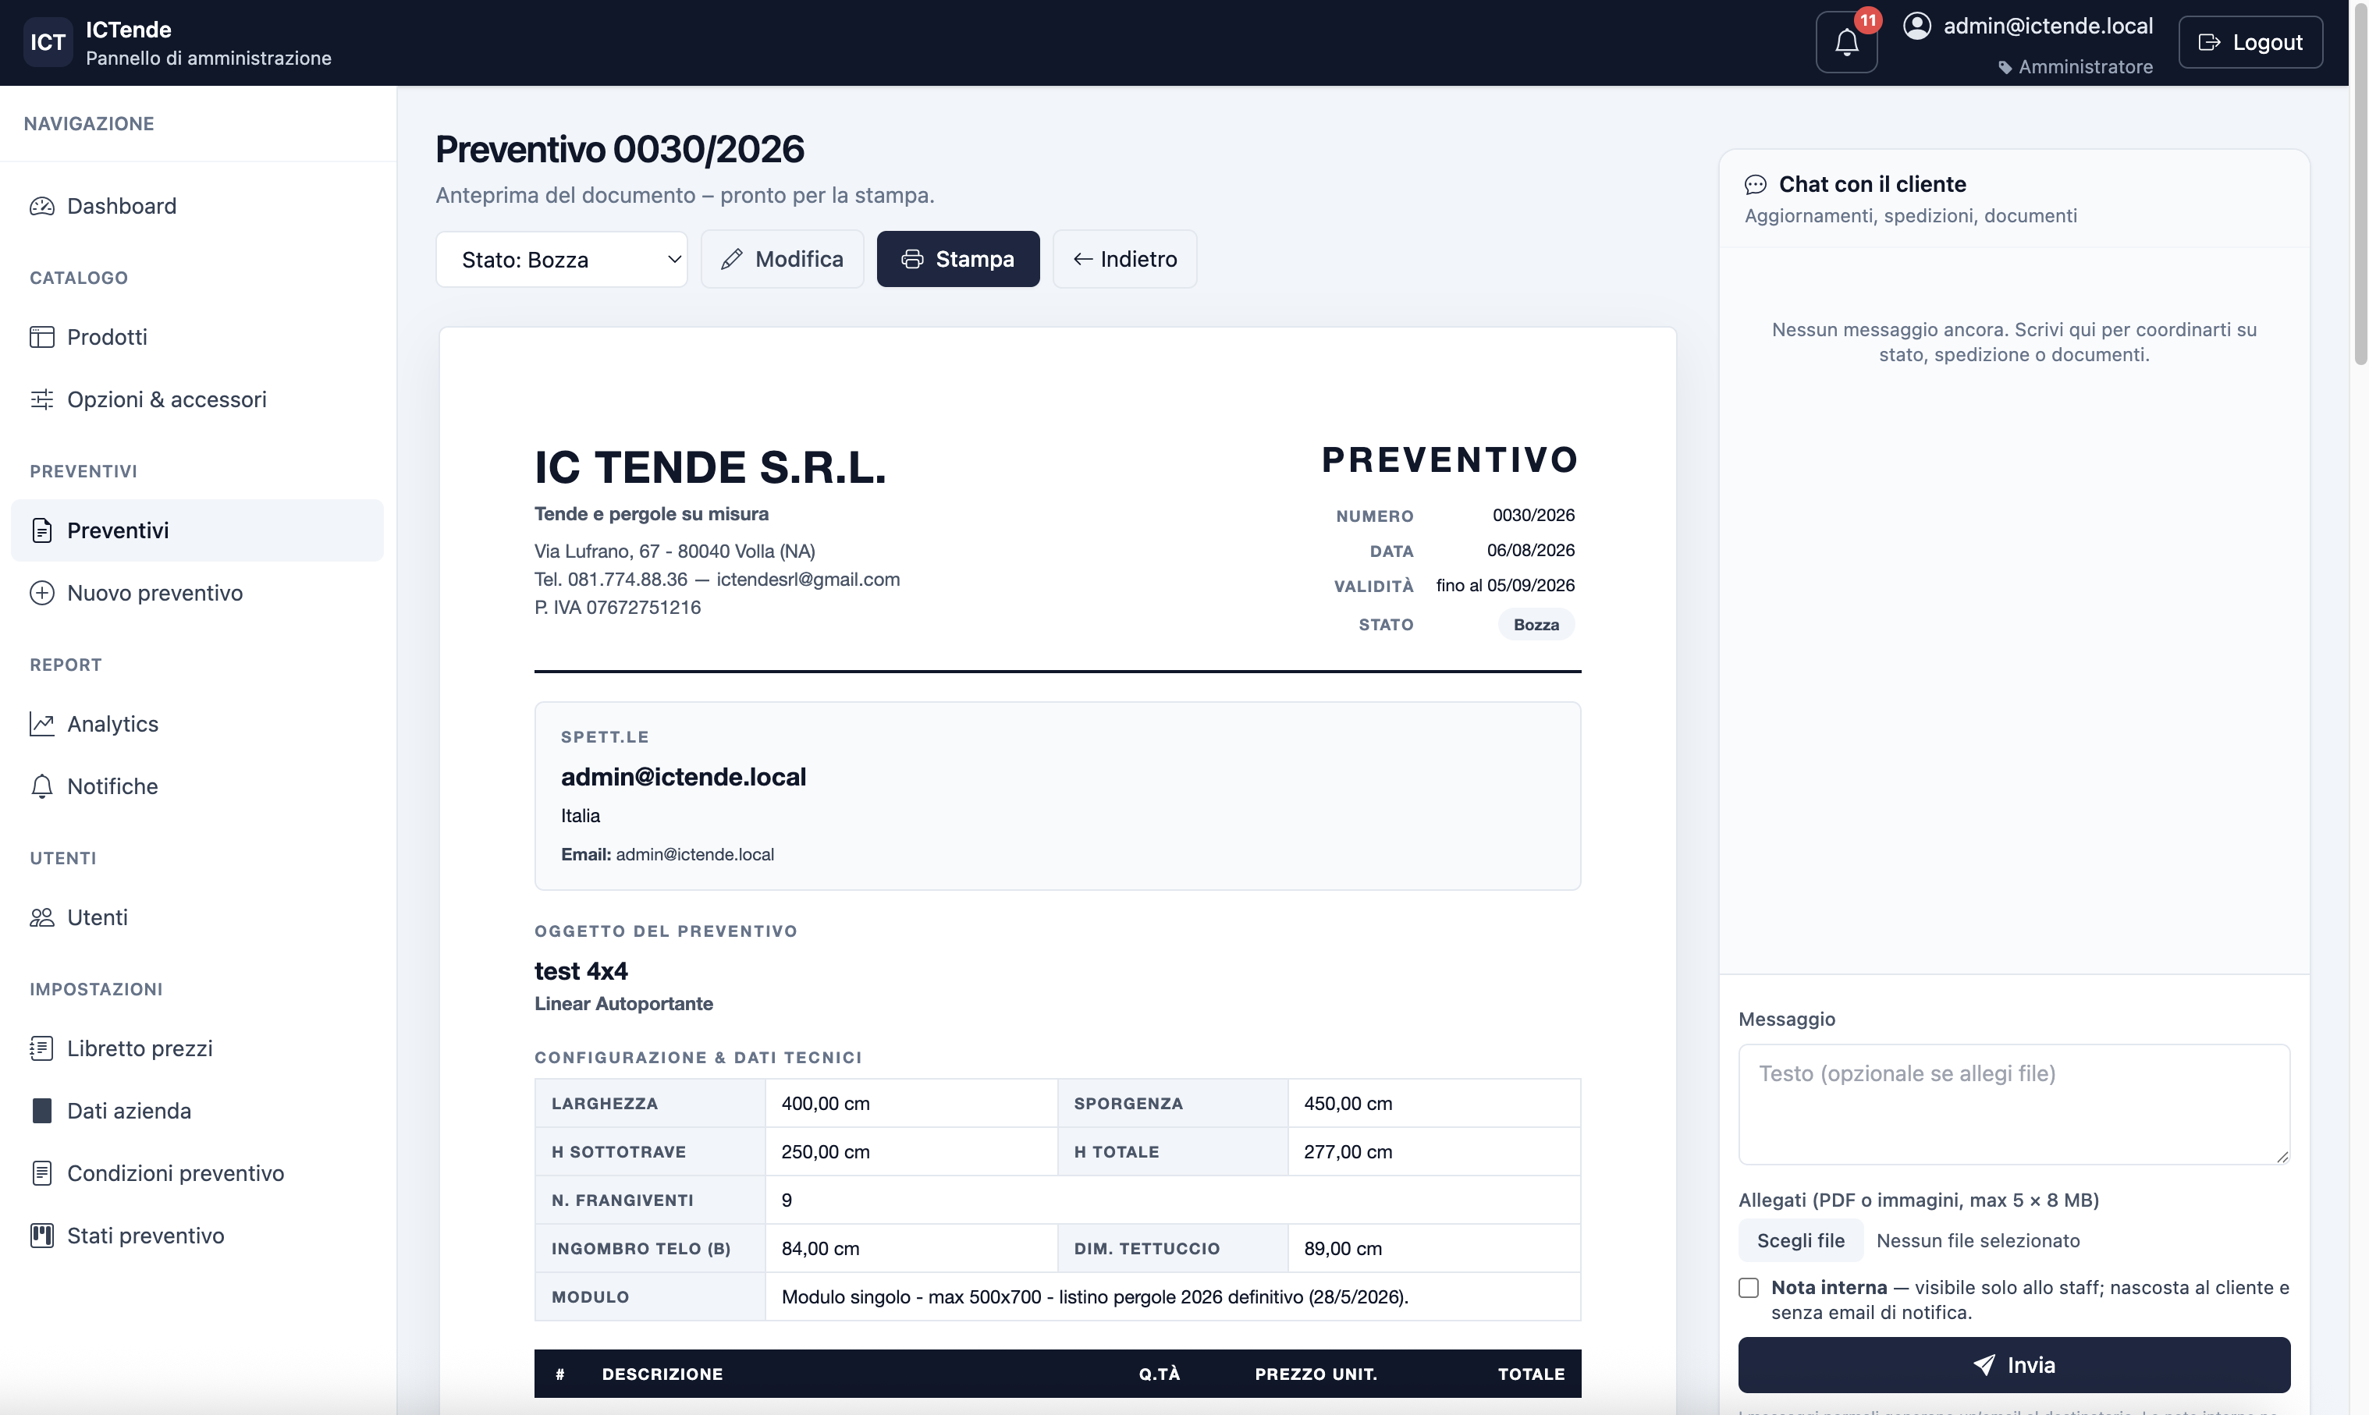Screen dimensions: 2369x1415
Task: Open the notifications bell in header
Action: click(x=1846, y=42)
